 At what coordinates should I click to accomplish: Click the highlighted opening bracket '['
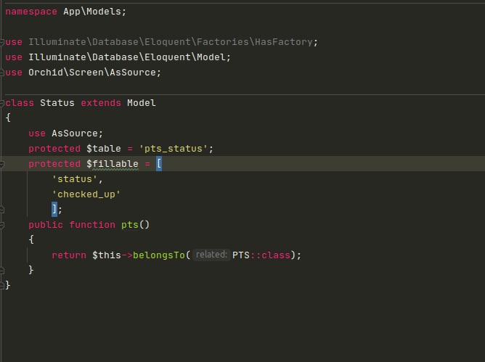[x=159, y=163]
